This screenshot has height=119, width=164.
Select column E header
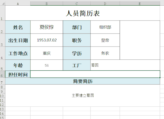pyautogui.click(x=140, y=4)
